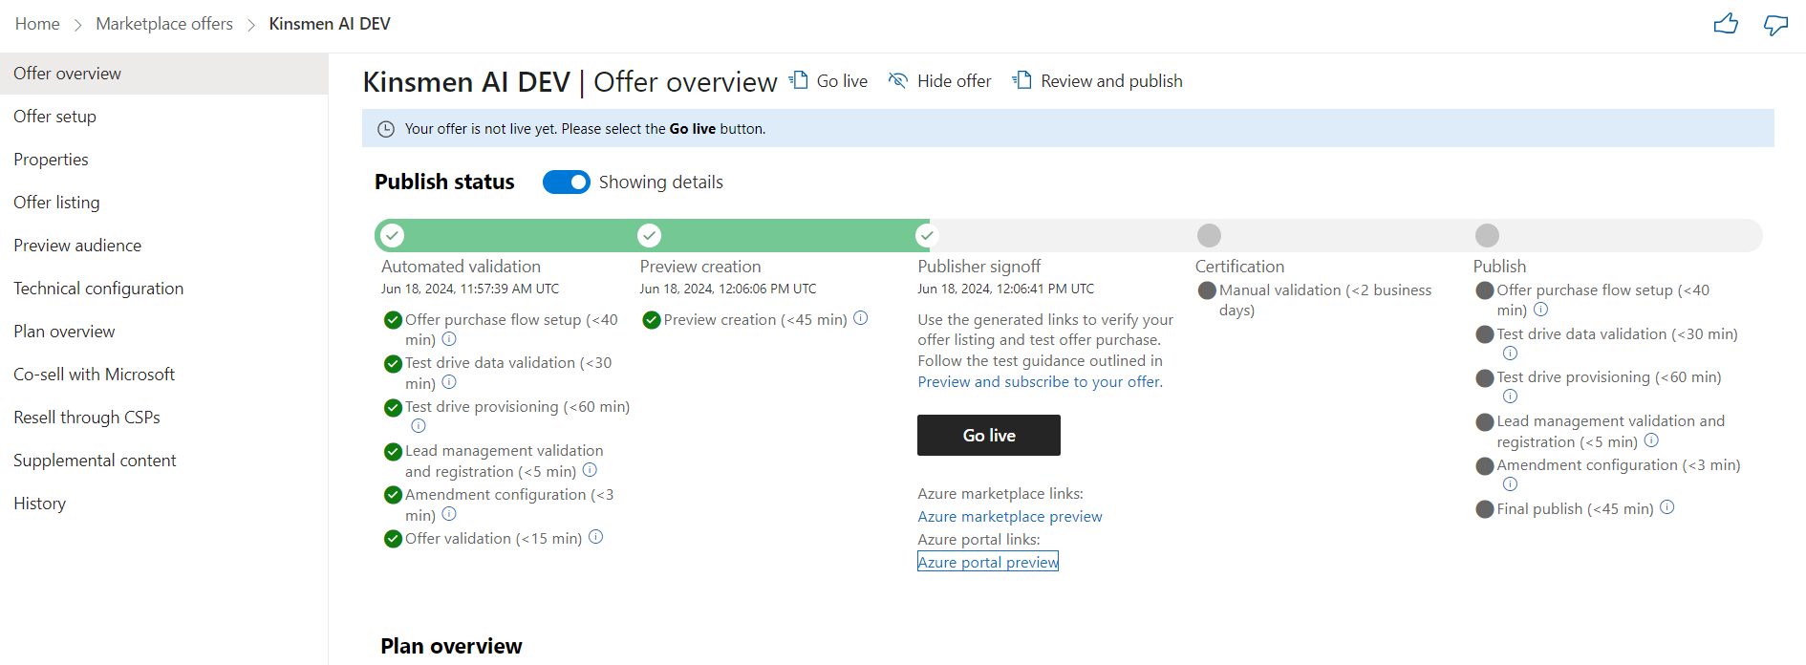The width and height of the screenshot is (1806, 665).
Task: Click info icon for Automated Lead management validation
Action: (590, 470)
